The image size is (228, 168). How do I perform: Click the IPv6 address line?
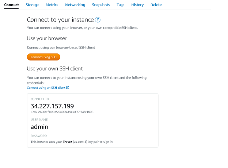[x=62, y=112]
